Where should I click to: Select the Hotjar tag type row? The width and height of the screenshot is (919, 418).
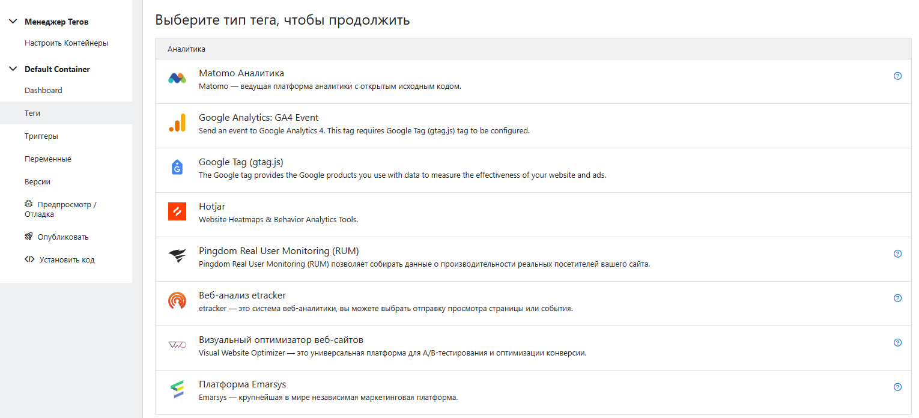pos(420,213)
